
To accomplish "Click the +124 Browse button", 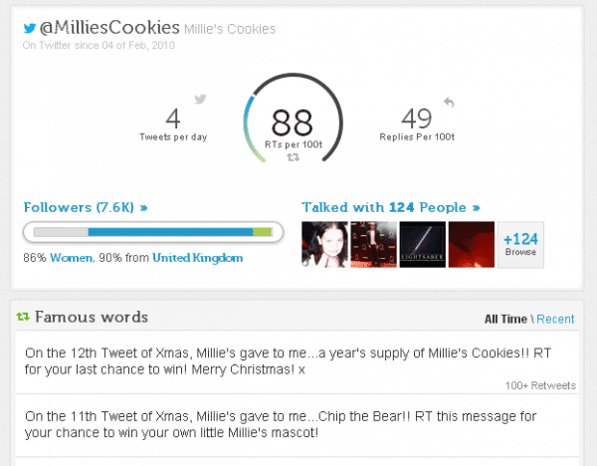I will (520, 245).
